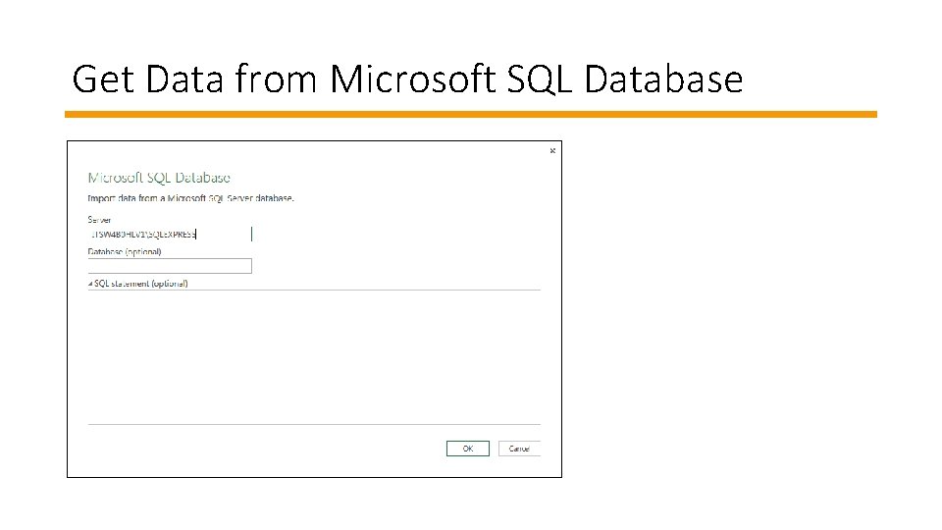This screenshot has width=942, height=530.
Task: Click the Server field label
Action: click(100, 220)
